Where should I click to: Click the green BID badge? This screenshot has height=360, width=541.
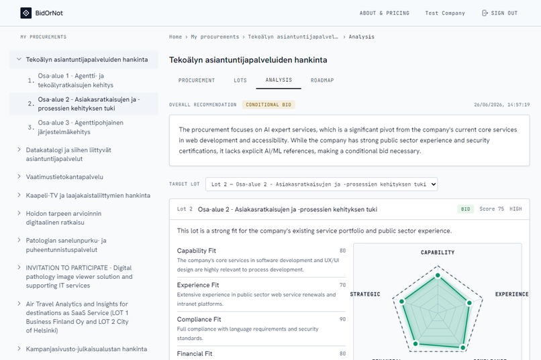[465, 209]
